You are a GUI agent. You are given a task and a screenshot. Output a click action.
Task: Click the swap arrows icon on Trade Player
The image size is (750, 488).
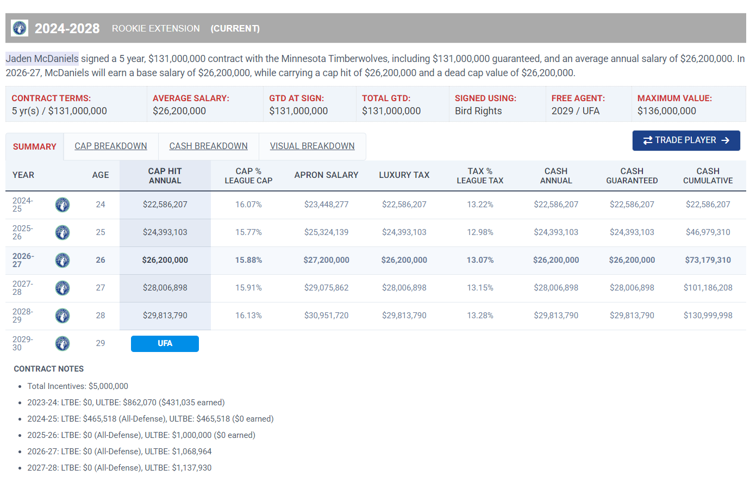(x=647, y=140)
